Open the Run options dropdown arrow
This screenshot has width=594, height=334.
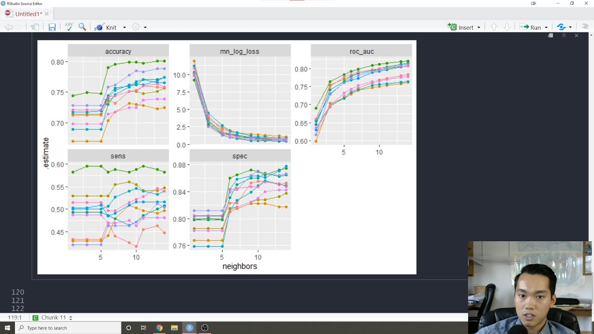(x=546, y=27)
